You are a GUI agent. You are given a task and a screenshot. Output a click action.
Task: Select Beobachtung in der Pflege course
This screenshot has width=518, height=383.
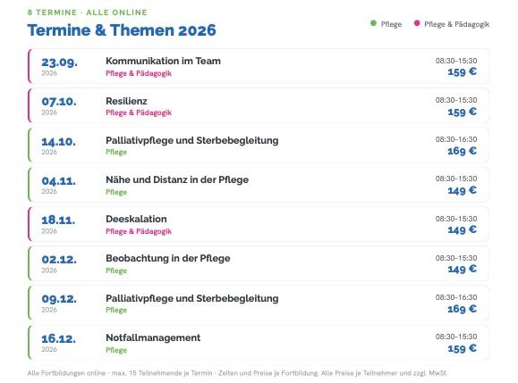[x=259, y=263]
